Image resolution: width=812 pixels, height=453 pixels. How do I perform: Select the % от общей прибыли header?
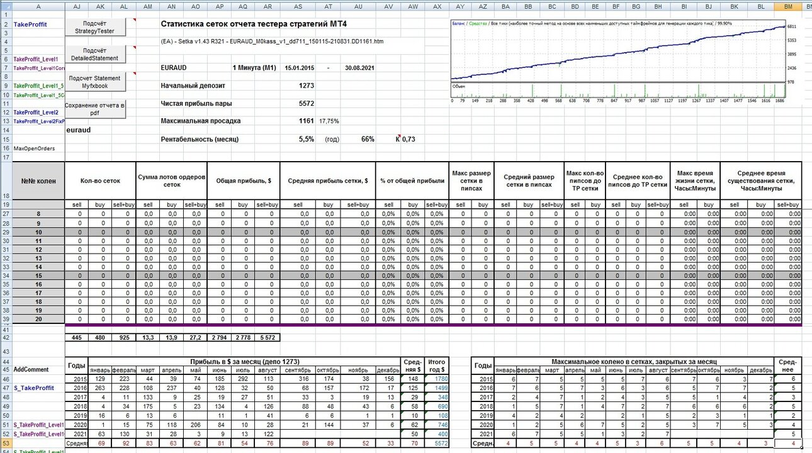412,181
